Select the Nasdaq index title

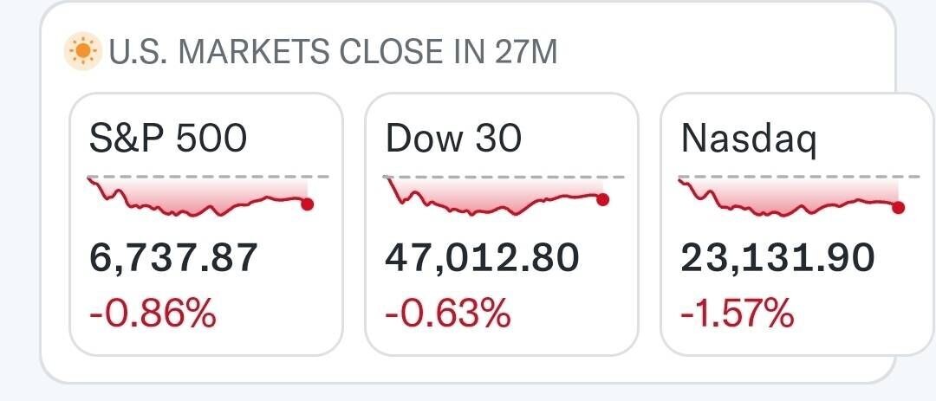pos(749,138)
